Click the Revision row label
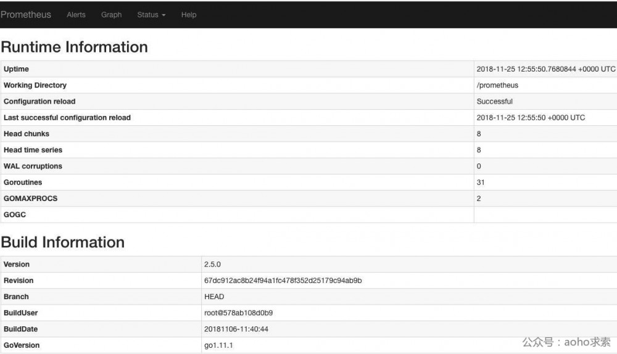 point(19,281)
